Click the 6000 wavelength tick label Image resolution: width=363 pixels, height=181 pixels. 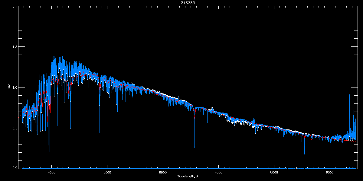coord(163,173)
